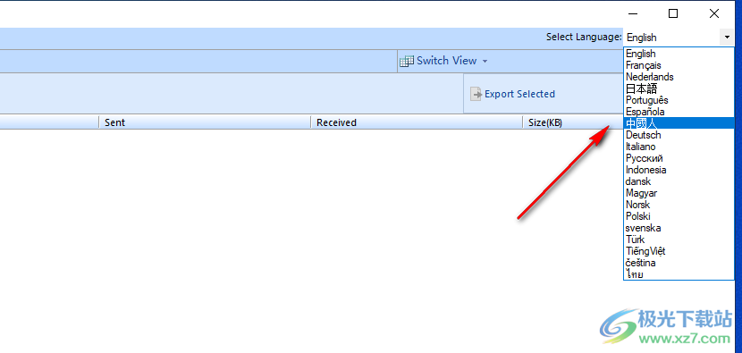Minimize the application window

(x=632, y=13)
